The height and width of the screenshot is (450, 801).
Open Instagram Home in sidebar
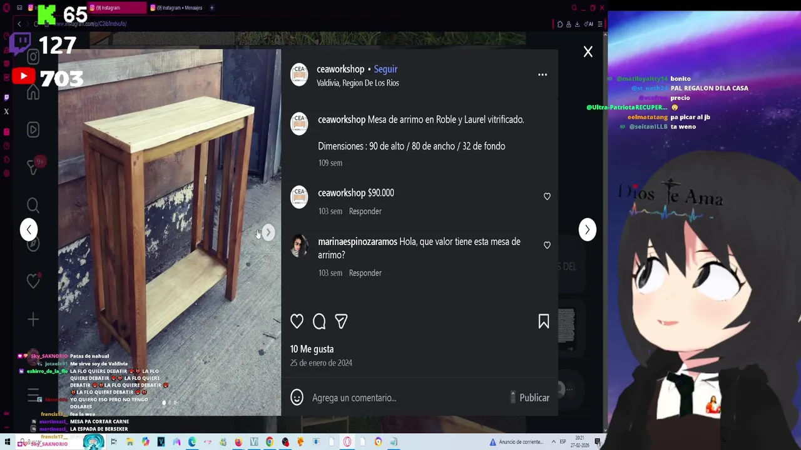tap(33, 92)
